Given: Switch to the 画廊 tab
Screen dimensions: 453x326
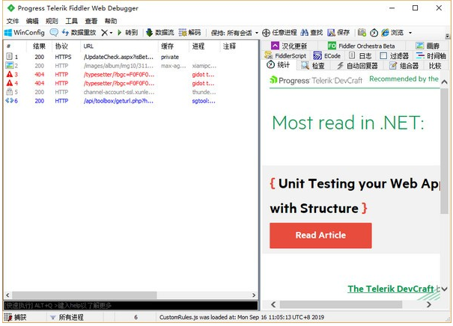Looking at the screenshot, I should tap(428, 46).
